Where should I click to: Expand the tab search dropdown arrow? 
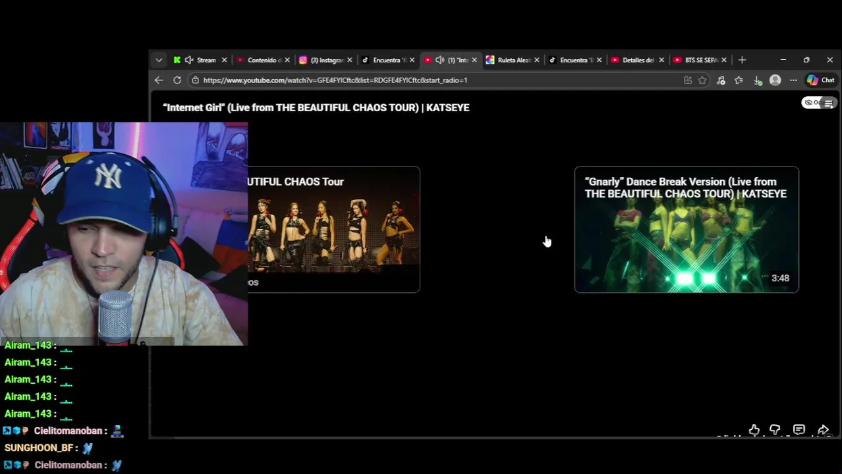[x=159, y=60]
